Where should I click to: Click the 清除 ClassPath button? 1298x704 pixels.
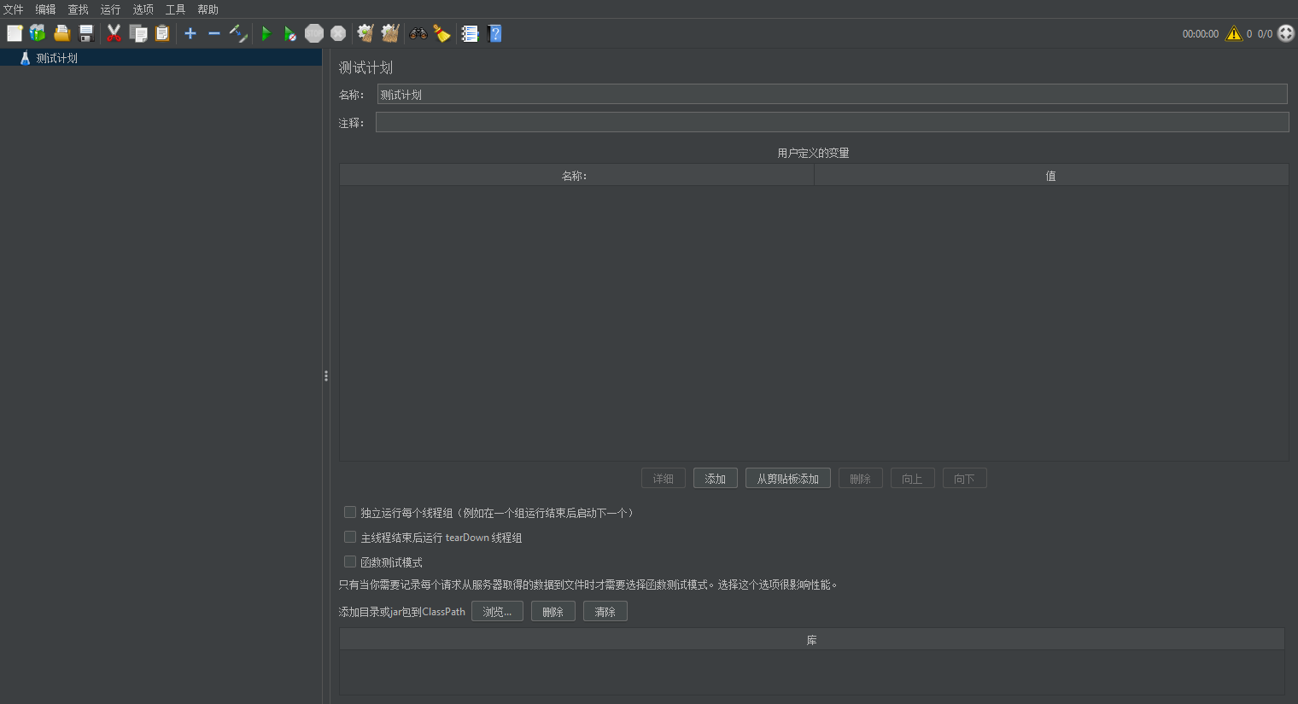coord(605,612)
